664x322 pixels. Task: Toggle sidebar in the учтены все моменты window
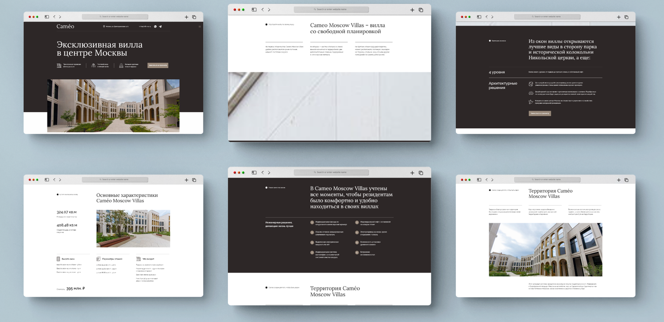pyautogui.click(x=254, y=172)
